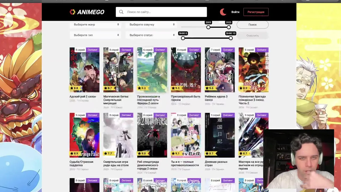The width and height of the screenshot is (341, 192).
Task: Click the Онгоинг badge on Ребёнок идола
Action: [228, 50]
